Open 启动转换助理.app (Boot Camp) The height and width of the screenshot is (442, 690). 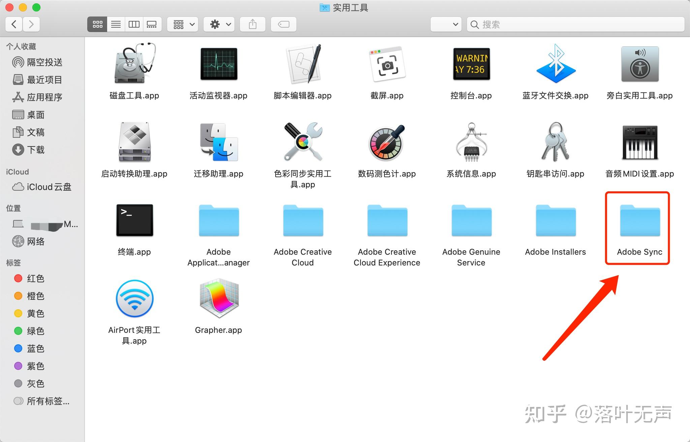134,142
